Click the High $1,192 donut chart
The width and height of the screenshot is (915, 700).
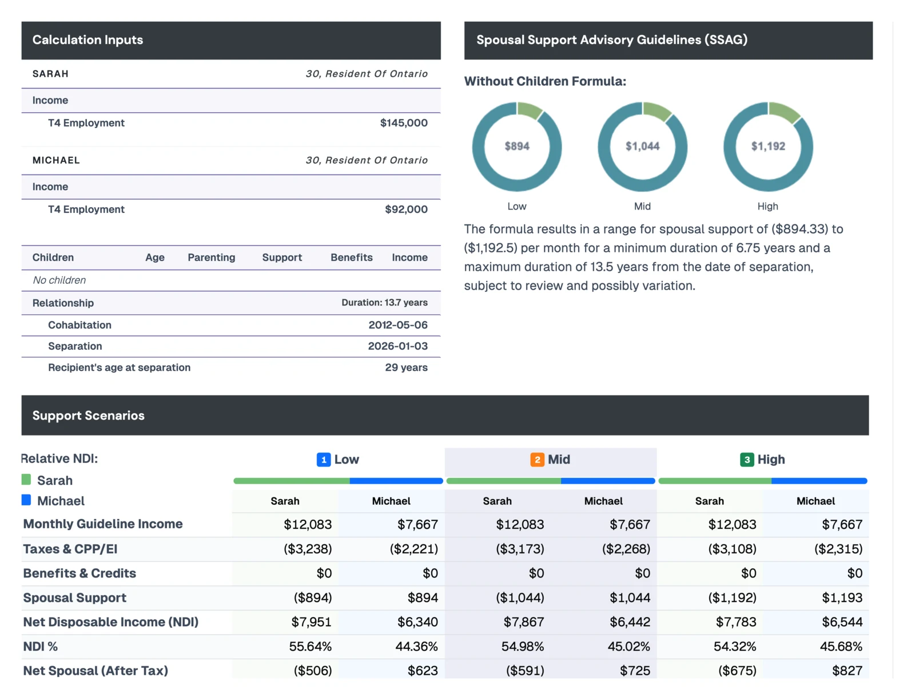768,147
